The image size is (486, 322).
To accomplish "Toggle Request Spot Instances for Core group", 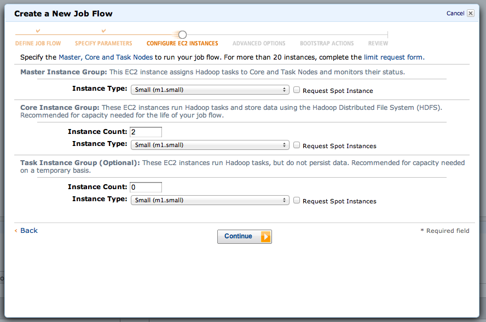I will point(297,145).
